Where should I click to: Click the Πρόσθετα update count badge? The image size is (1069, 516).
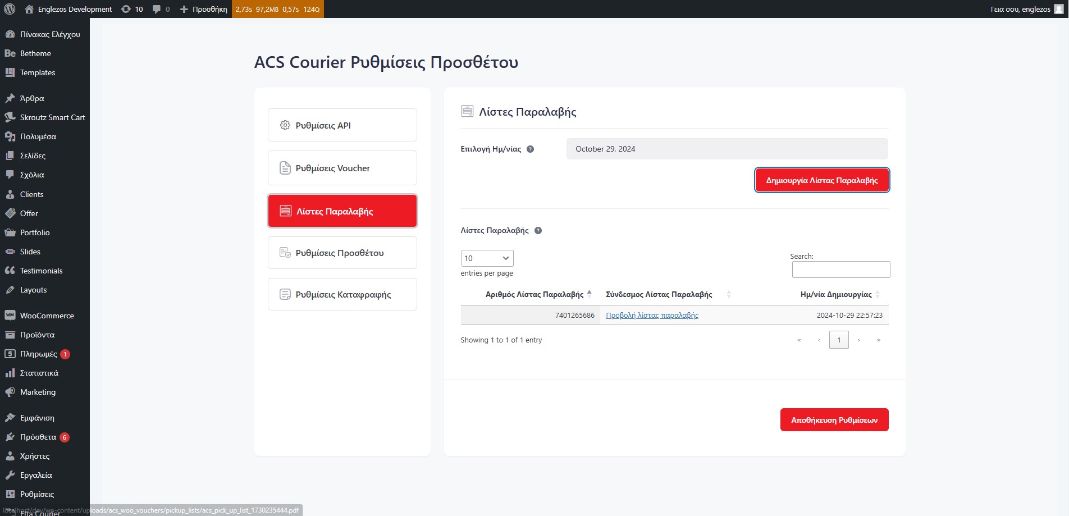65,437
